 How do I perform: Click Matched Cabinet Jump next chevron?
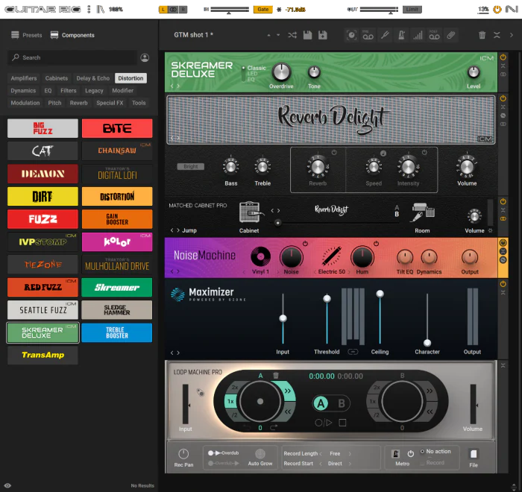coord(178,230)
